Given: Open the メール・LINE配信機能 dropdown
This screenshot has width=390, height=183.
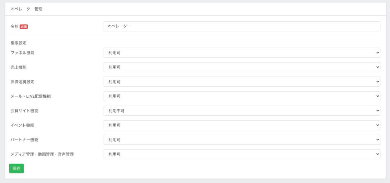Looking at the screenshot, I should tap(242, 96).
